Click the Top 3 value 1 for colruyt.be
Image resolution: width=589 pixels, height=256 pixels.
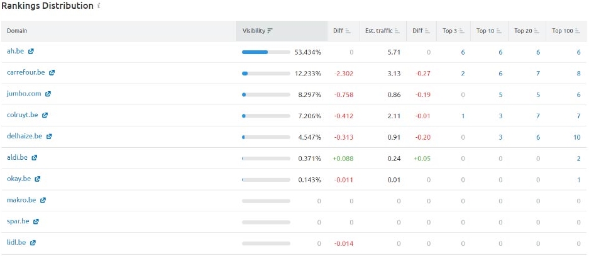click(463, 116)
